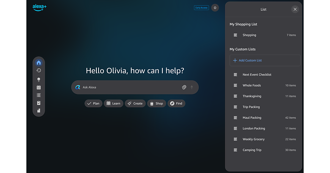Open the O profile avatar
The image size is (330, 173).
pyautogui.click(x=215, y=8)
